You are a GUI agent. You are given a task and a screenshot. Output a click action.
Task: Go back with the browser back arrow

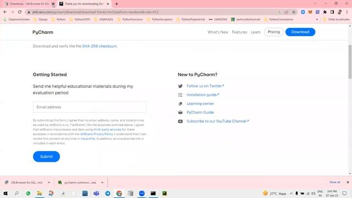click(5, 12)
